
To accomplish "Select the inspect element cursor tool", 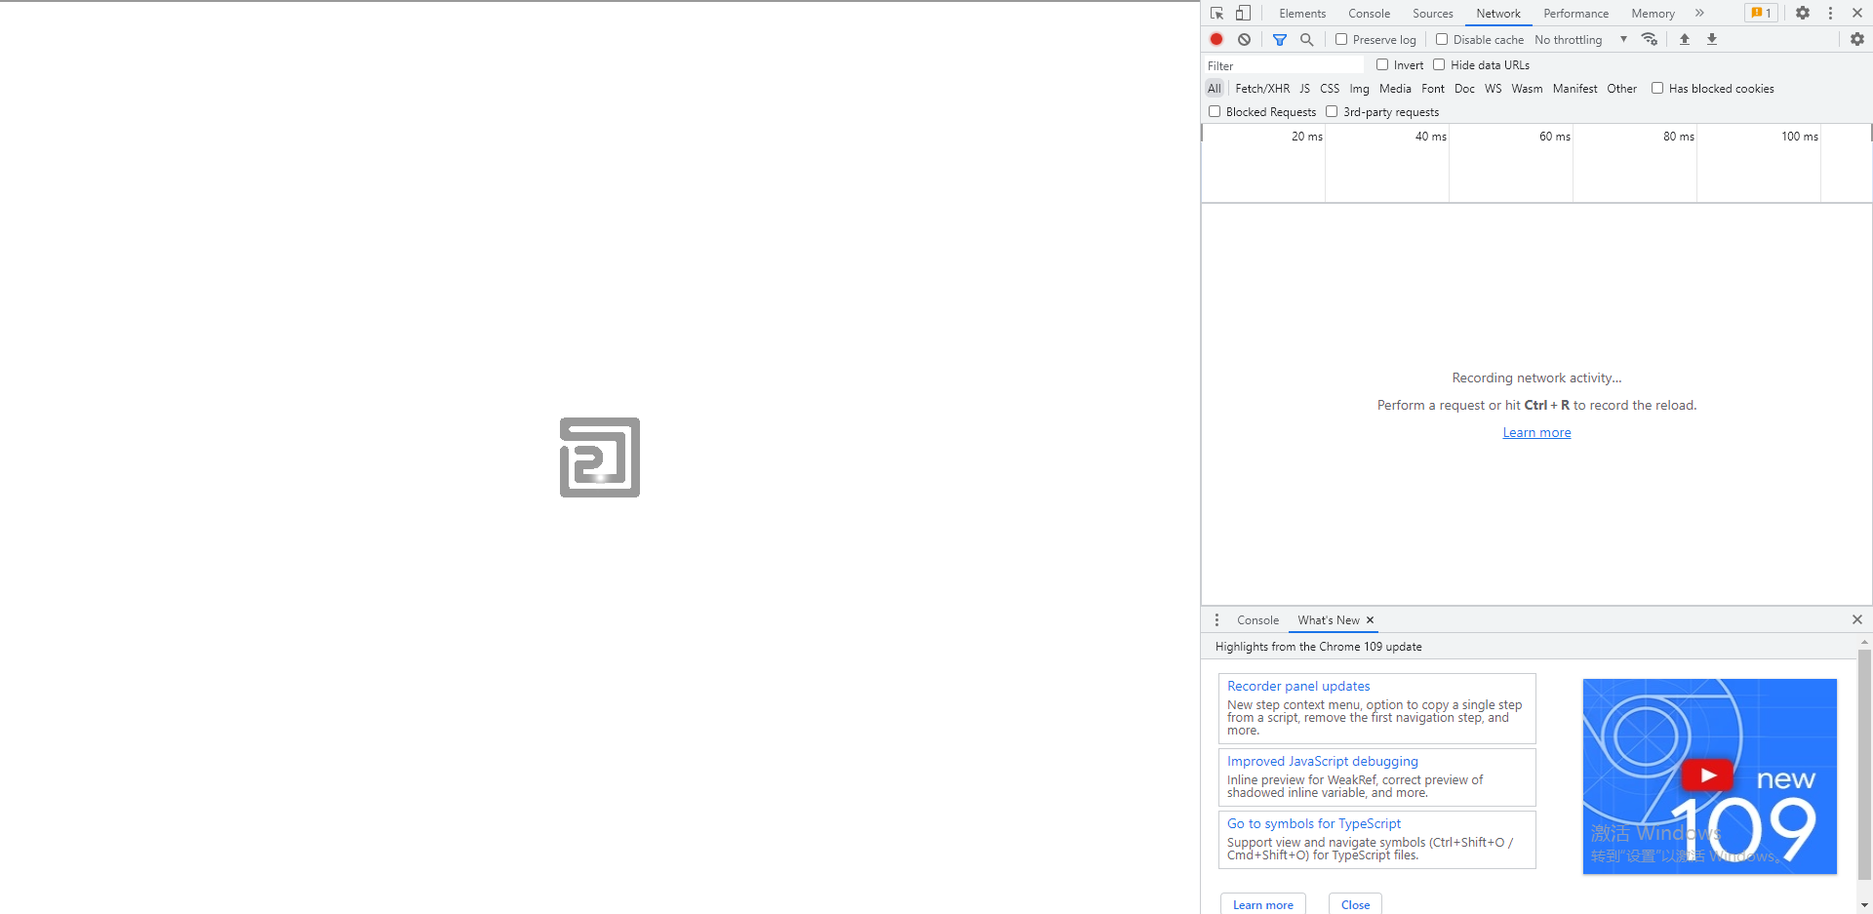I will pyautogui.click(x=1215, y=13).
